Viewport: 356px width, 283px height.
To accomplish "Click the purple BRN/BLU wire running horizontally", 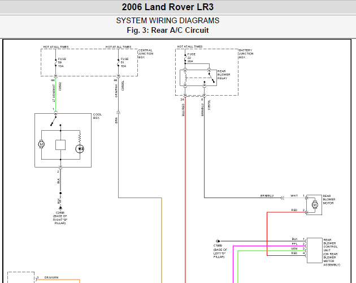I will [242, 198].
